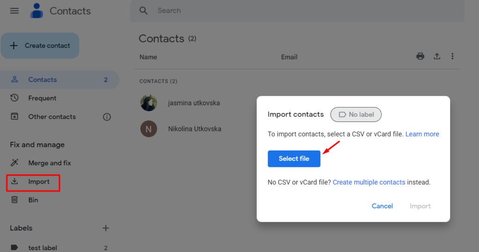Click the search magnifier icon

[x=143, y=11]
